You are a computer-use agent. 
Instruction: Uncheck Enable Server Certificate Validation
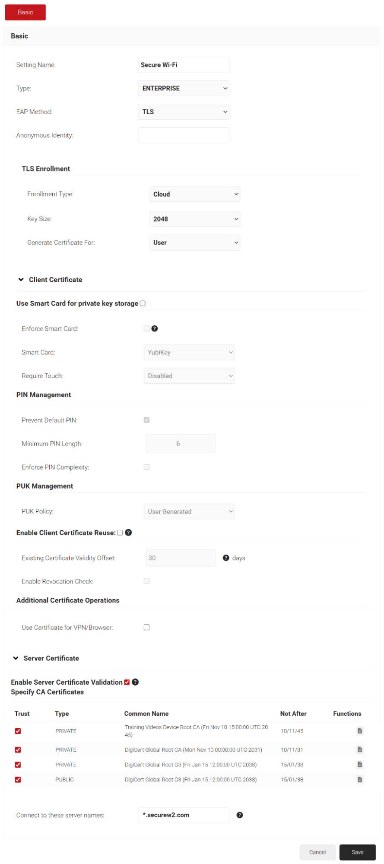click(127, 682)
